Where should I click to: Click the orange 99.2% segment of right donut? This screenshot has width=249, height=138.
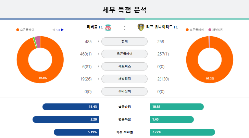(x=210, y=78)
